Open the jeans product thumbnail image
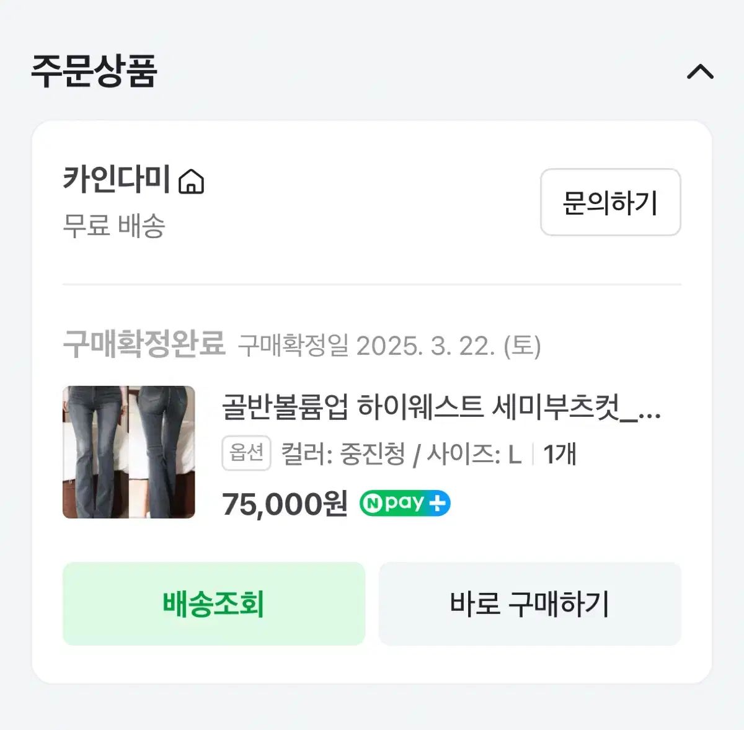The image size is (744, 730). (x=129, y=452)
